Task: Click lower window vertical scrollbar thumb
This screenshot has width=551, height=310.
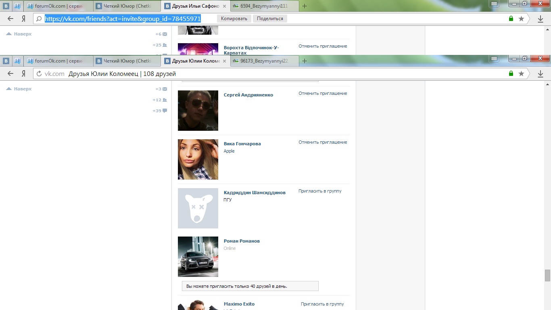Action: [547, 275]
